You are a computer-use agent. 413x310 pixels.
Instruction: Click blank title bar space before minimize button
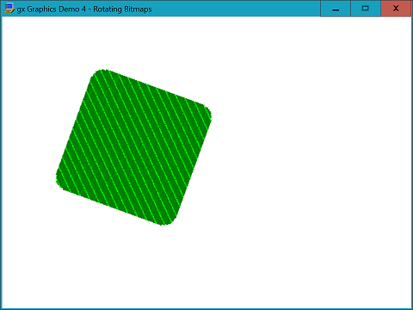click(235, 9)
